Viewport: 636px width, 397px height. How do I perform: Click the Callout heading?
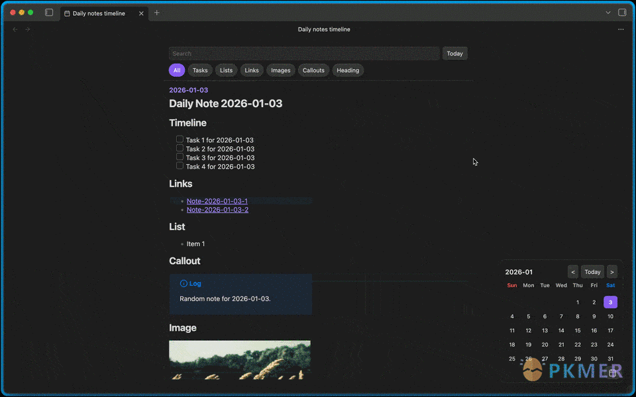(x=185, y=261)
